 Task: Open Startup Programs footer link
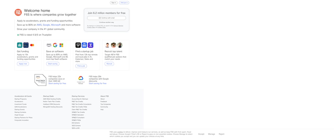coord(21,99)
